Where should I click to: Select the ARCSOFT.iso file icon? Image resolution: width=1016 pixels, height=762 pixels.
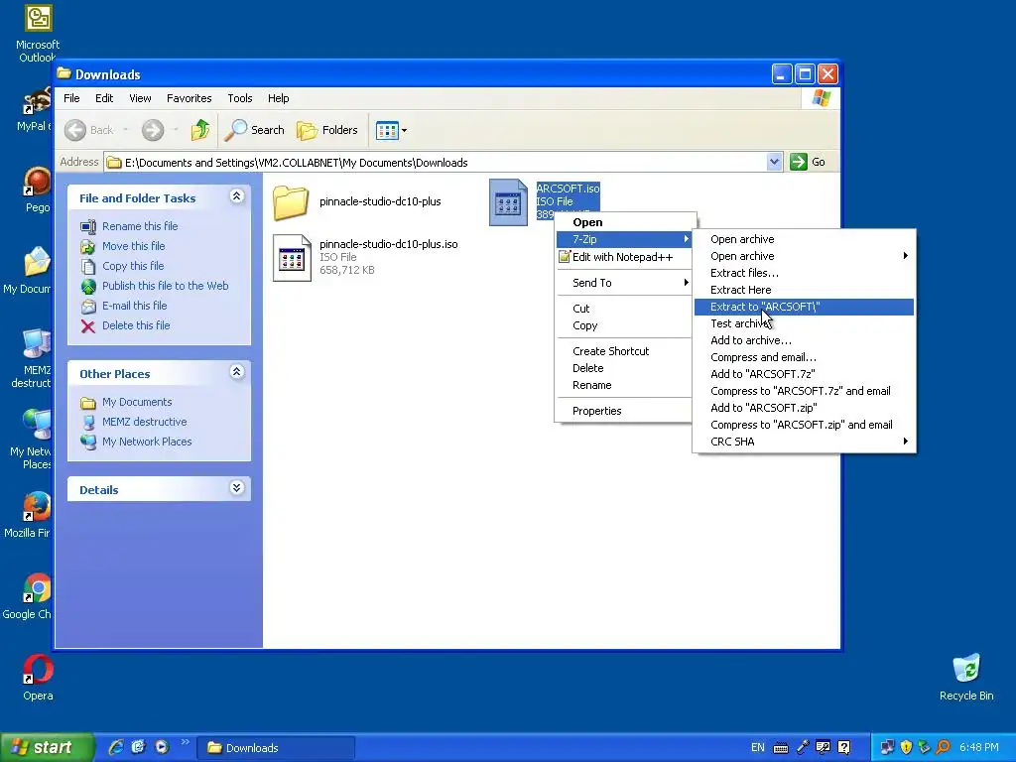[x=508, y=202]
